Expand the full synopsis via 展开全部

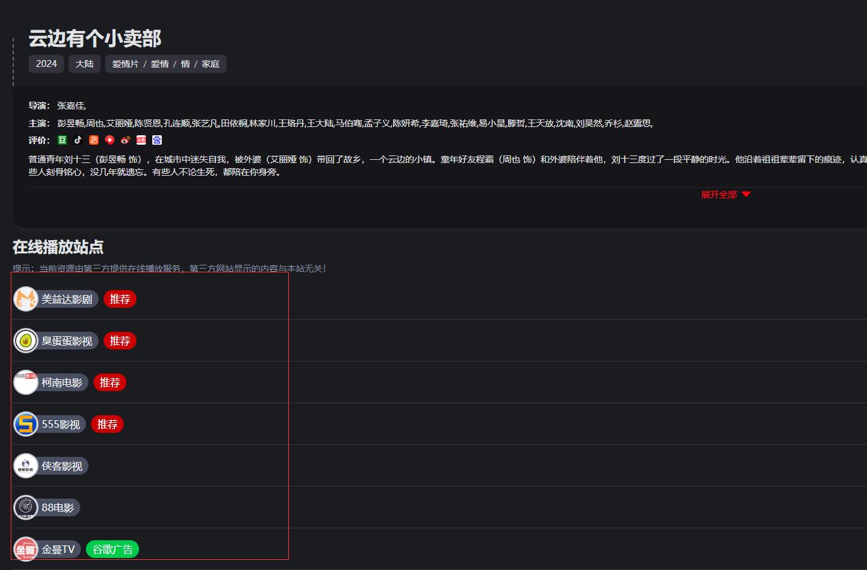coord(725,195)
